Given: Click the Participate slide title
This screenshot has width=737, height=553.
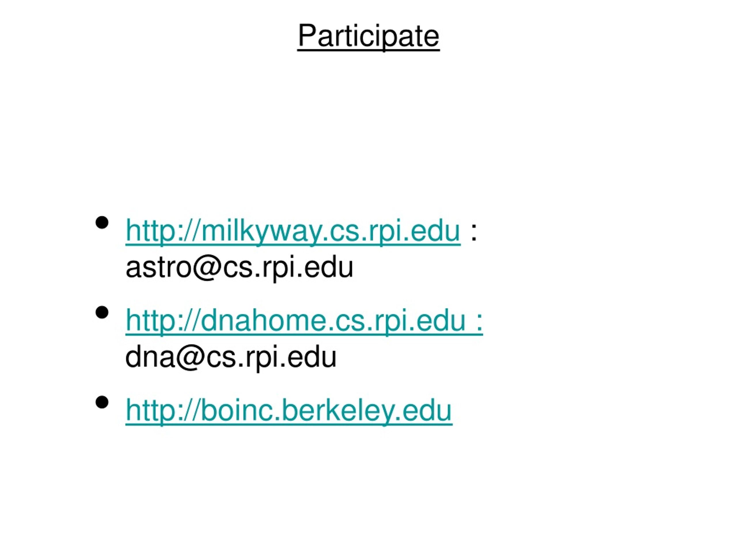Looking at the screenshot, I should point(368,36).
